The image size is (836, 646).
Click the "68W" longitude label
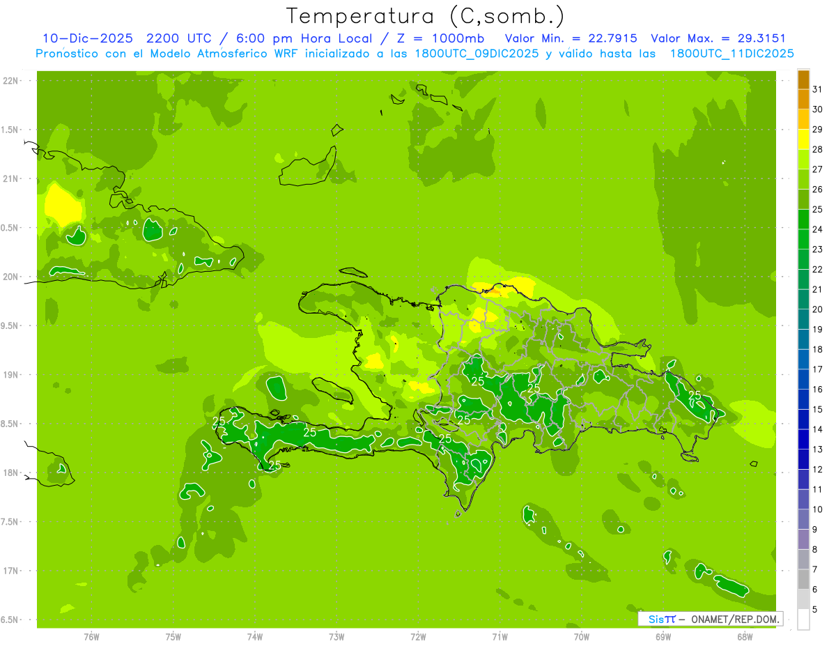pos(745,636)
